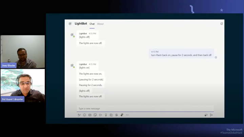Screen dimensions: 244x137
Task: Click the video clip icon near send
Action: (206, 115)
